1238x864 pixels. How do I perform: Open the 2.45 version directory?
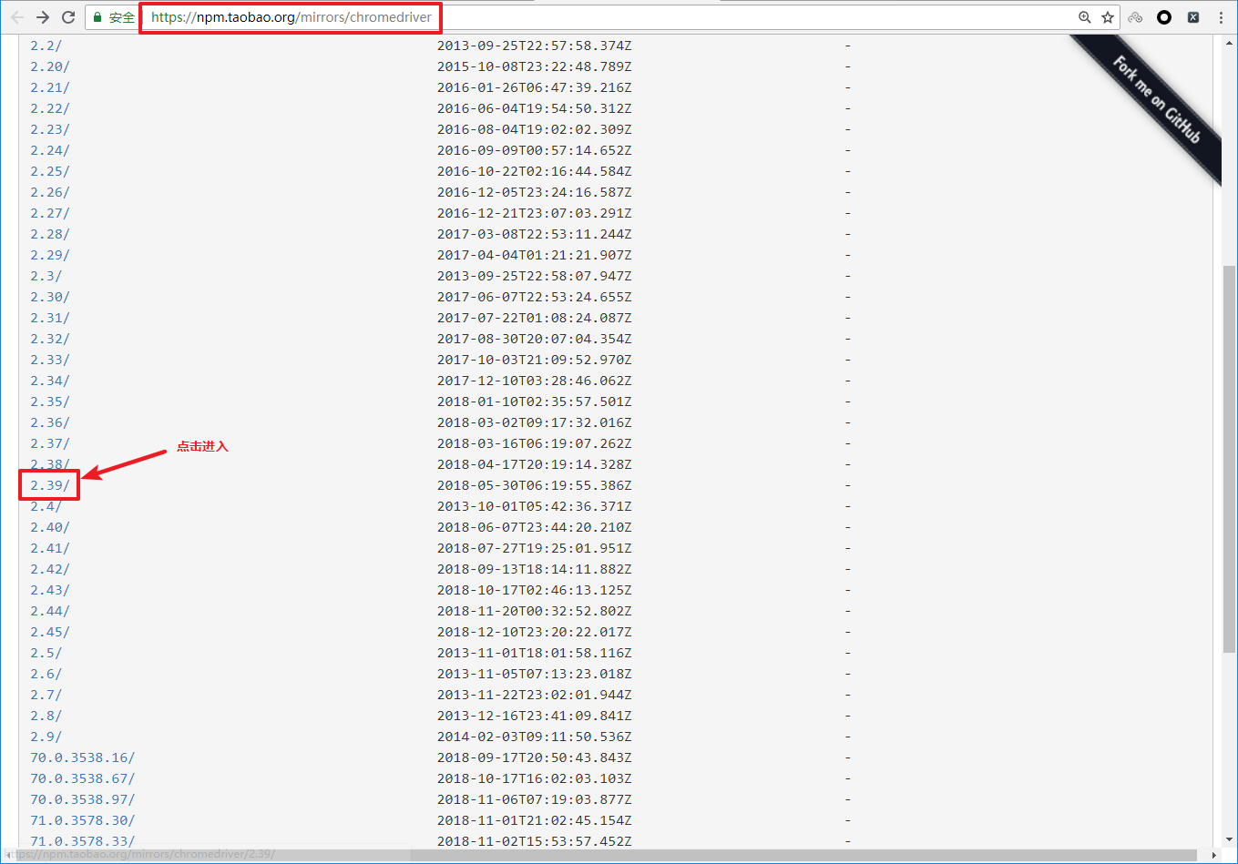coord(48,631)
